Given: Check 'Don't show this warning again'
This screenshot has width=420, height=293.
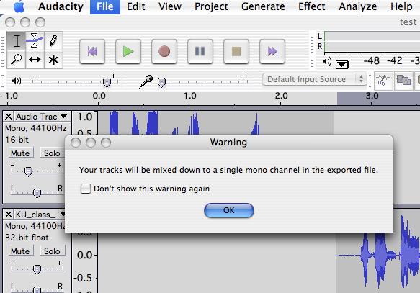Looking at the screenshot, I should (86, 189).
